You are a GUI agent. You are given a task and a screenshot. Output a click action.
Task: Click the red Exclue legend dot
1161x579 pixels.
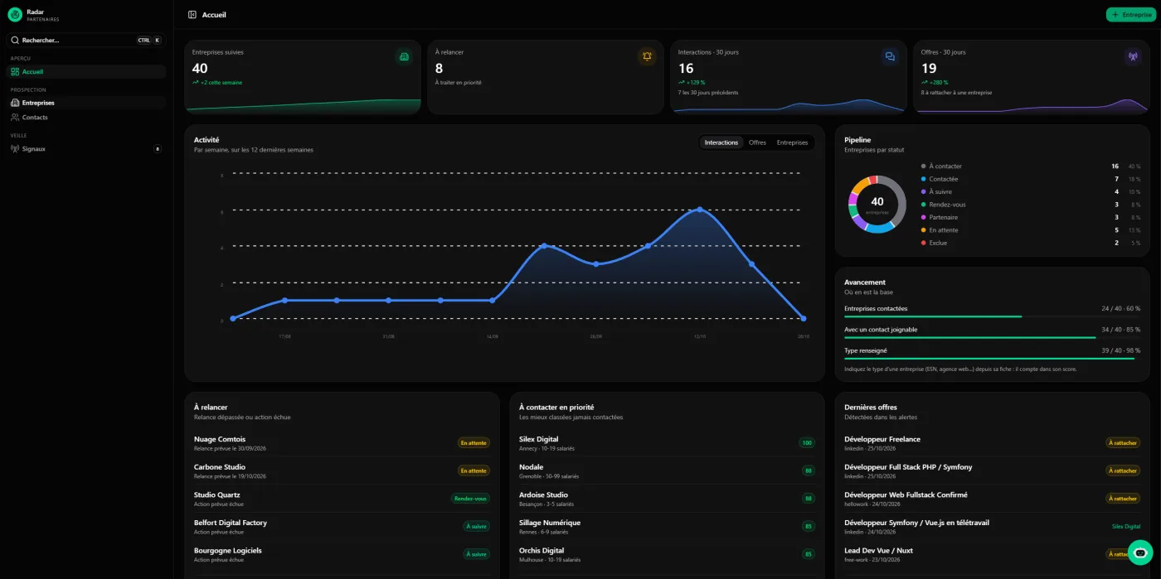coord(924,243)
